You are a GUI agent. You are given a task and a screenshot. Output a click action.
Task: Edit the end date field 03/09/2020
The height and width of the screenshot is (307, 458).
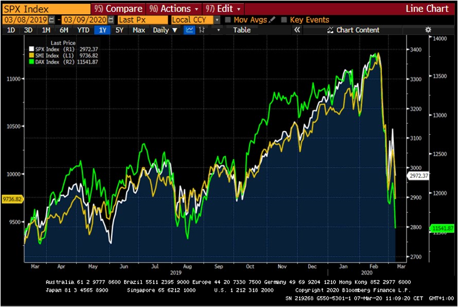click(85, 20)
